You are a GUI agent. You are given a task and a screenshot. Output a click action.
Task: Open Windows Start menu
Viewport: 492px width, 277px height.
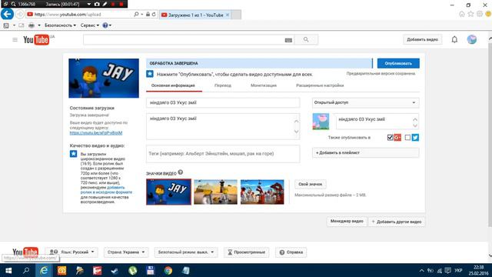pyautogui.click(x=8, y=270)
